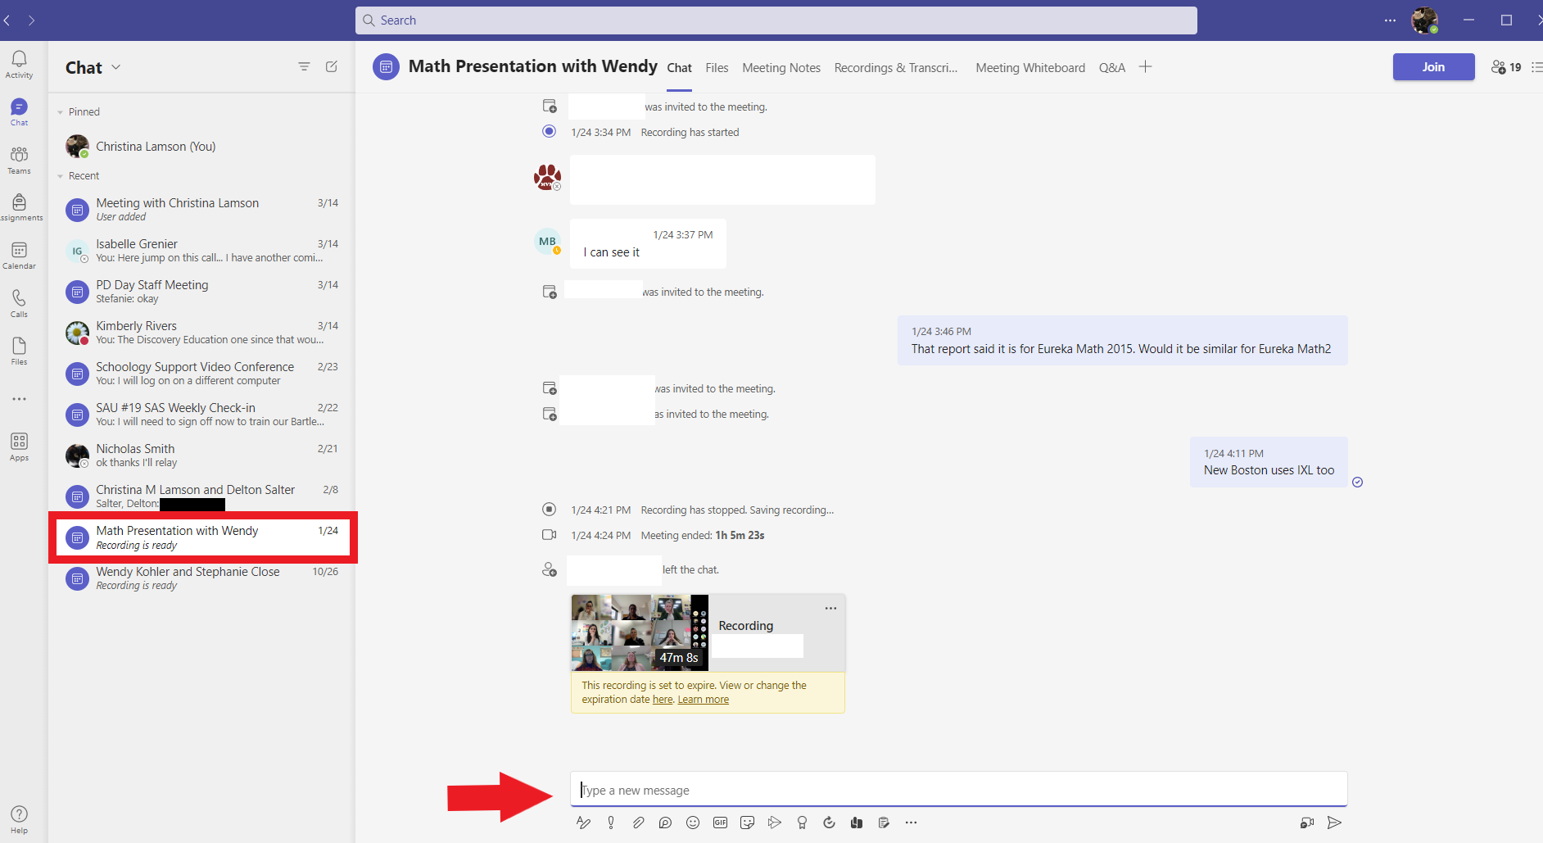Collapse the Recent chats section
This screenshot has height=843, width=1543.
61,176
